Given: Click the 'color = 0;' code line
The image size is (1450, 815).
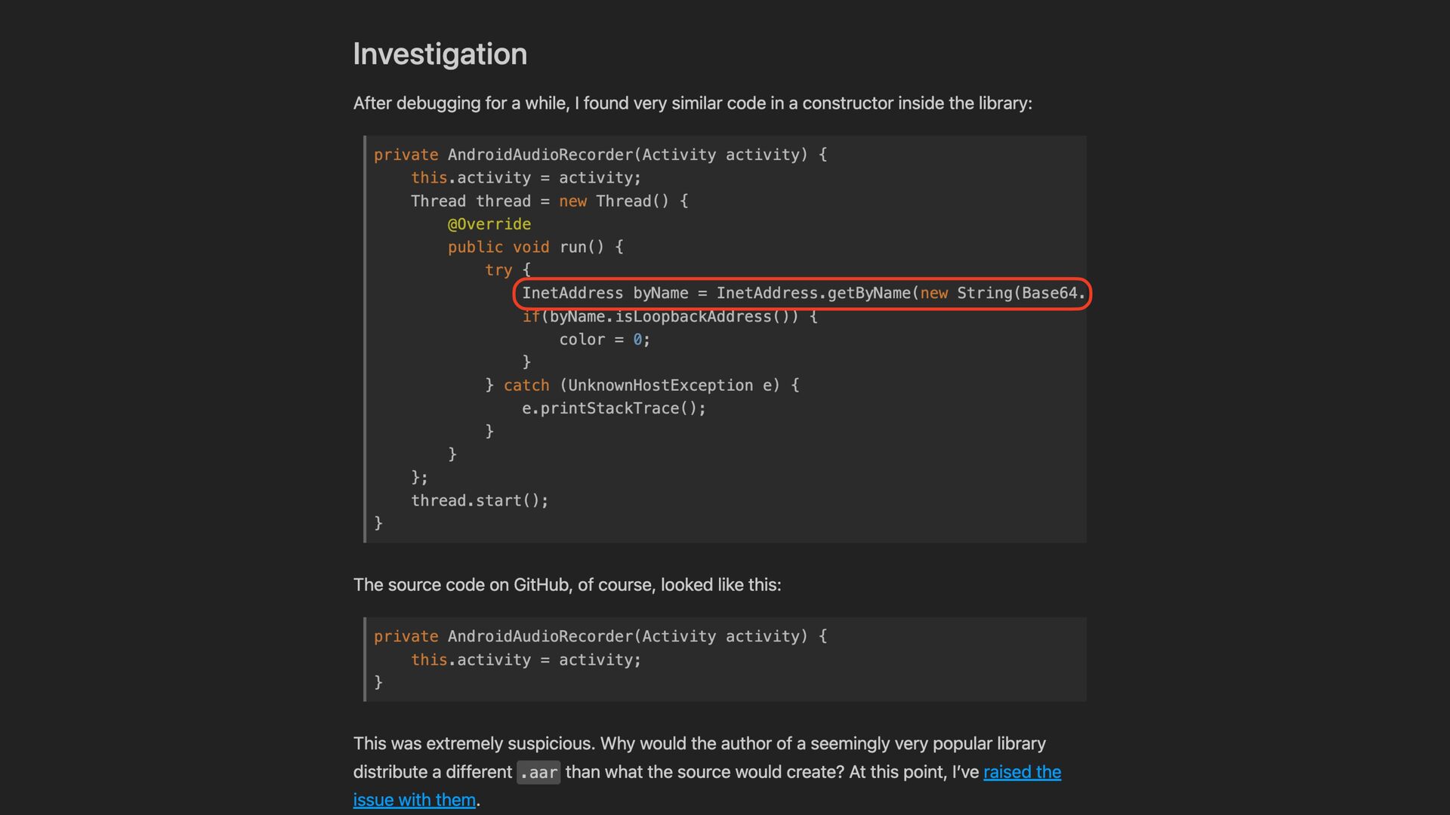Looking at the screenshot, I should [x=604, y=340].
